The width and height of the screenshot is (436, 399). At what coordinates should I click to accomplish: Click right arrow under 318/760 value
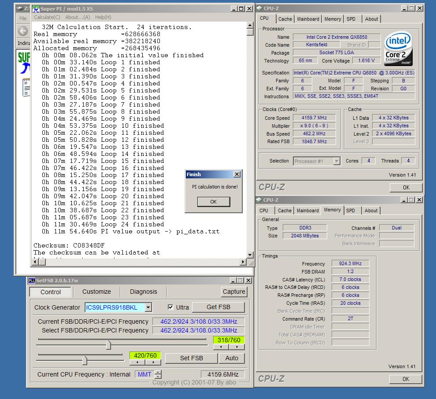(x=237, y=347)
